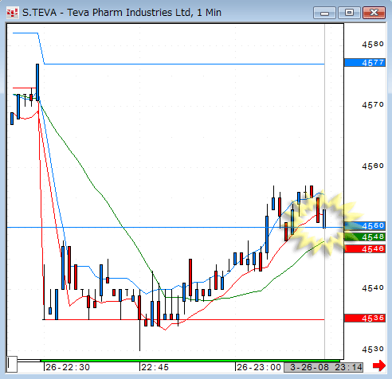Select the blue 4560 price label
This screenshot has height=379, width=392.
pyautogui.click(x=365, y=226)
